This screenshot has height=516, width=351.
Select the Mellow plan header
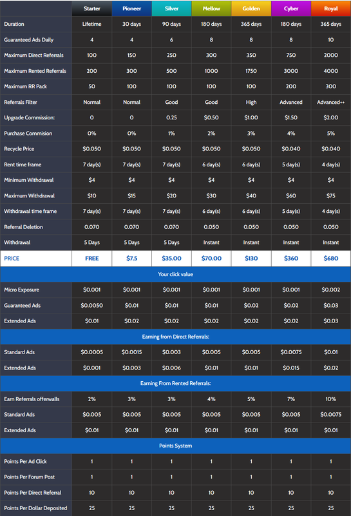coord(211,8)
